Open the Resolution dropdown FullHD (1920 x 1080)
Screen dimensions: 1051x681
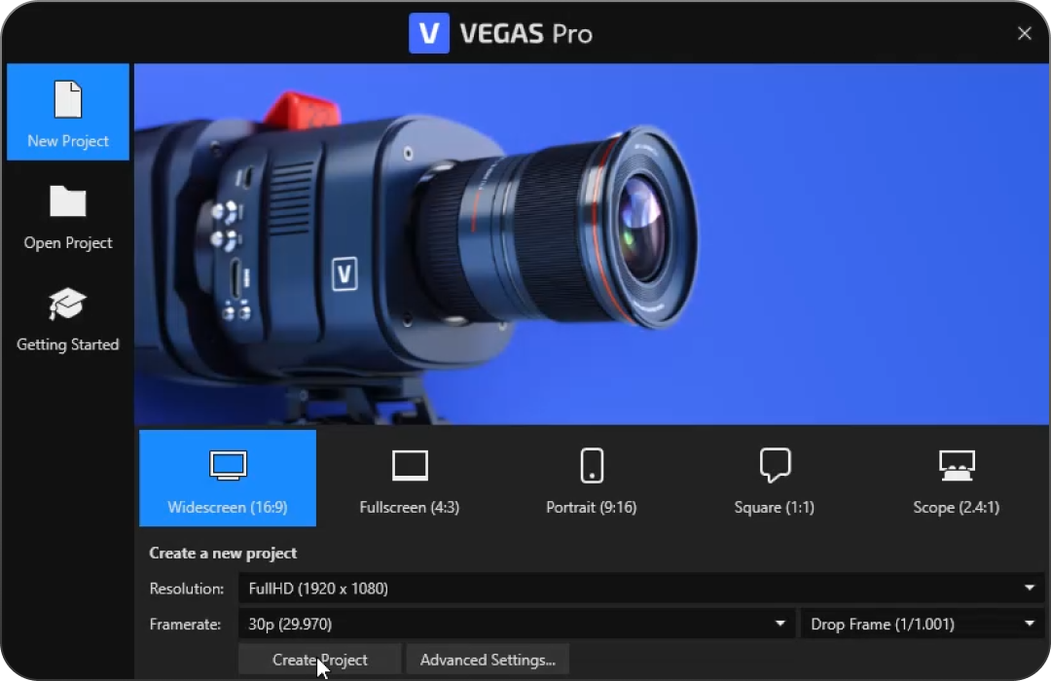(641, 588)
